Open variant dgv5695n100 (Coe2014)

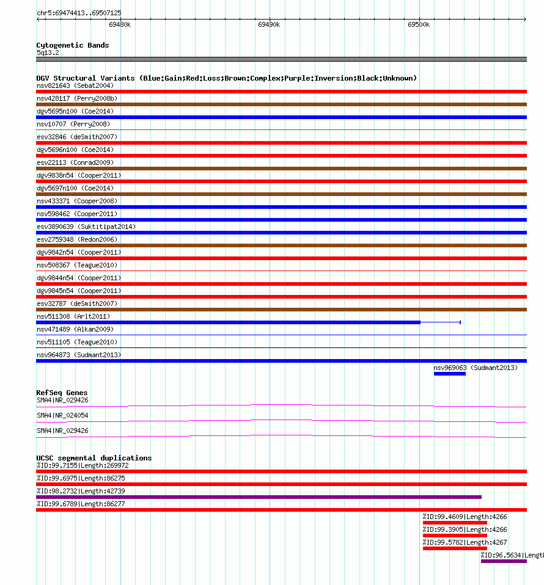pyautogui.click(x=75, y=111)
